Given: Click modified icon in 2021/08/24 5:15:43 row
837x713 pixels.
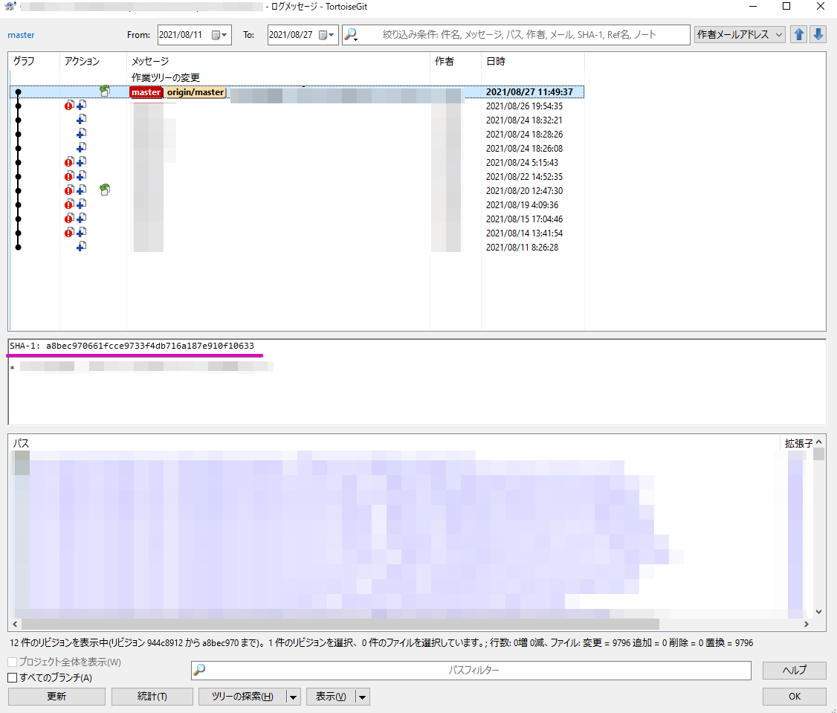Looking at the screenshot, I should (x=69, y=162).
